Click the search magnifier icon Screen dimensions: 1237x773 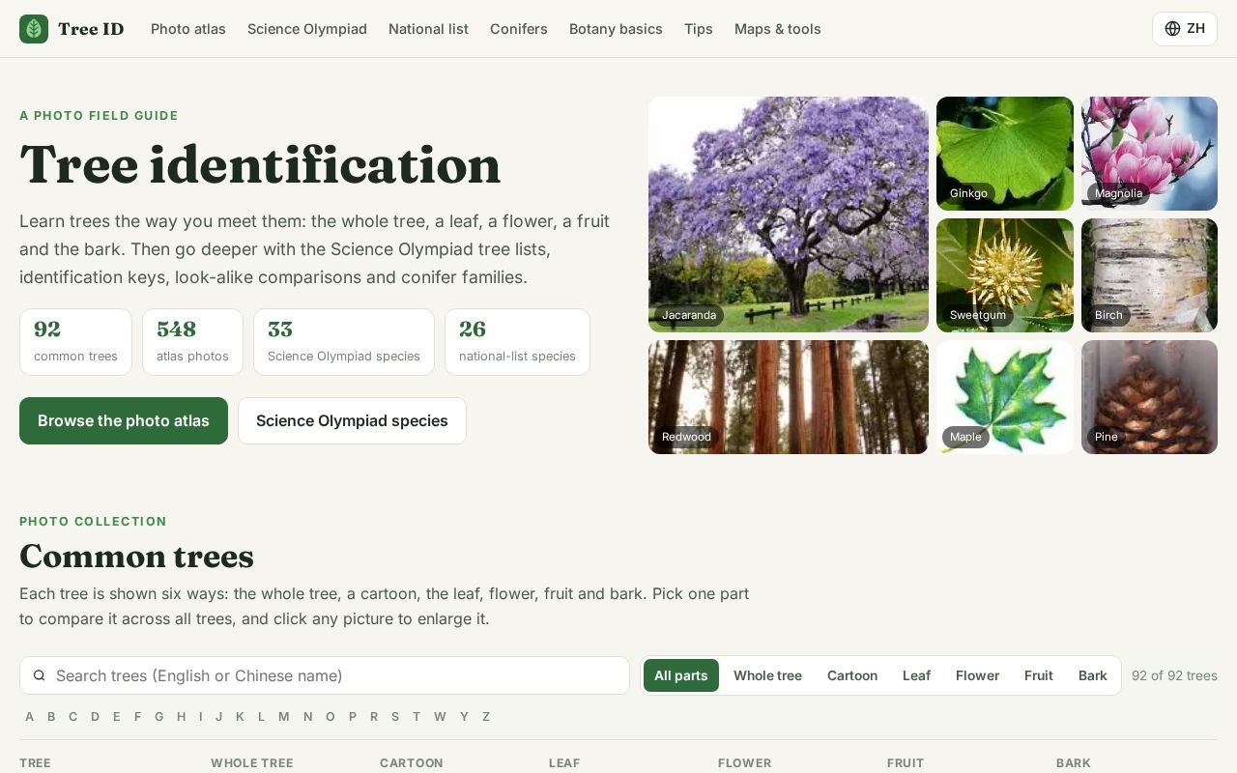(40, 675)
